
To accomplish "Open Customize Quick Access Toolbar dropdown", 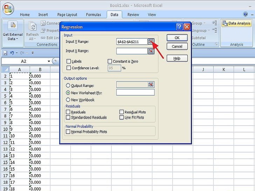I will click(33, 53).
